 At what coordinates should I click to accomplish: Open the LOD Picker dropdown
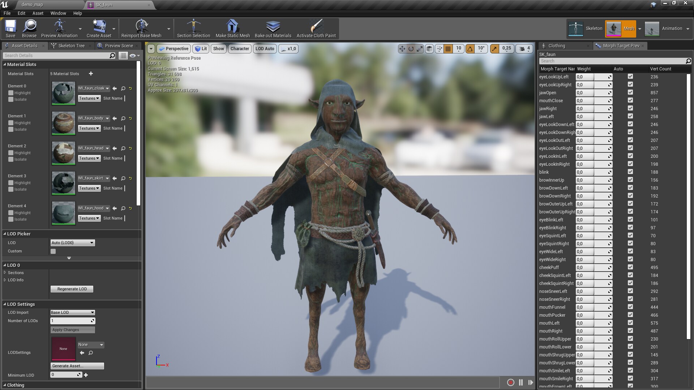click(x=72, y=243)
